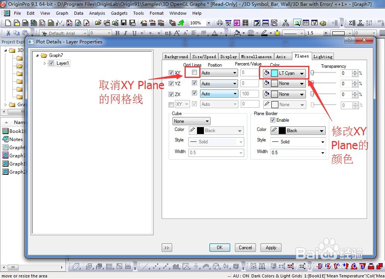Click the Fill Color paint bucket icon
Image resolution: width=385 pixels, height=279 pixels.
pos(237,33)
